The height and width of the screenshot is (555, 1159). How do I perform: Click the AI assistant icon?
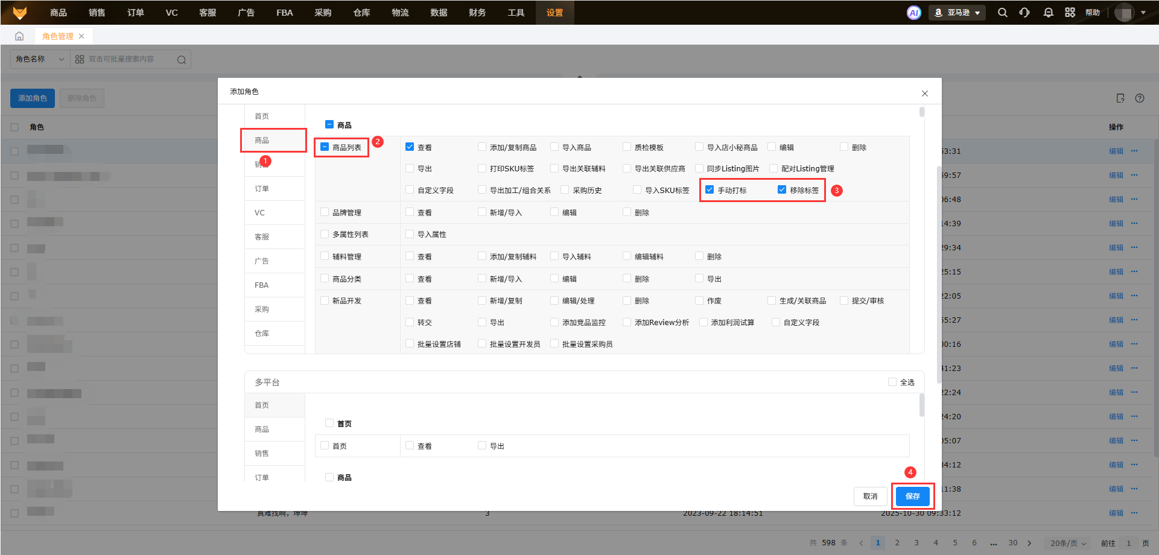point(914,13)
